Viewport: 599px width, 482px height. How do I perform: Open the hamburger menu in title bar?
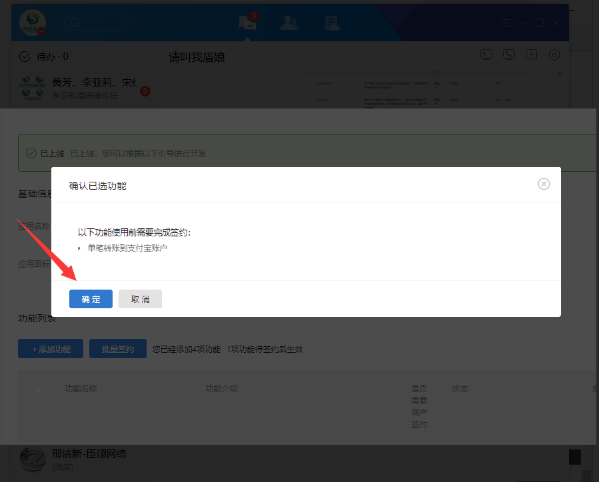coord(508,23)
